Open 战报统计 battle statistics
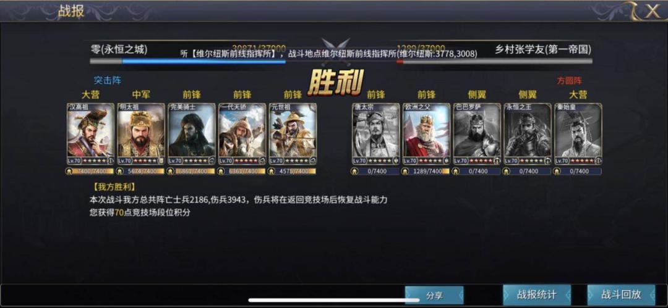The width and height of the screenshot is (668, 308). [x=537, y=294]
